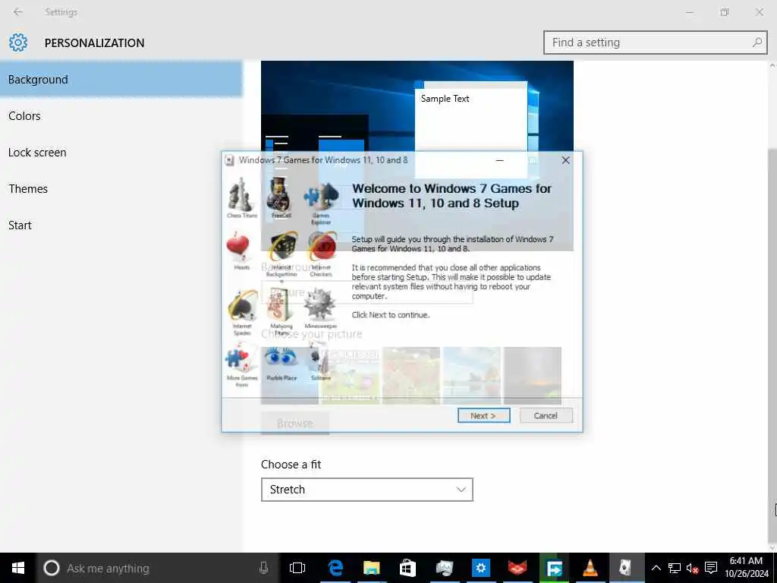This screenshot has height=583, width=777.
Task: Switch to Settings via the taskbar gear icon
Action: tap(480, 568)
